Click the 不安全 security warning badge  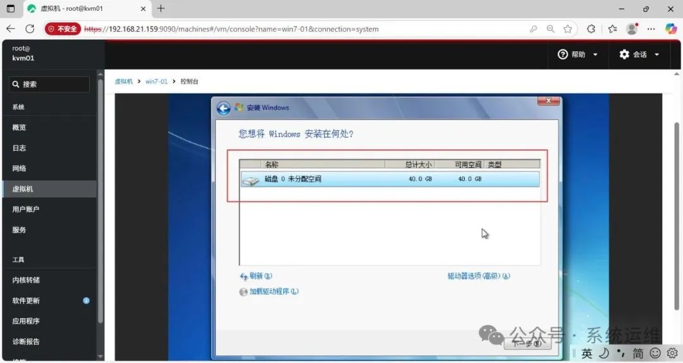tap(63, 28)
